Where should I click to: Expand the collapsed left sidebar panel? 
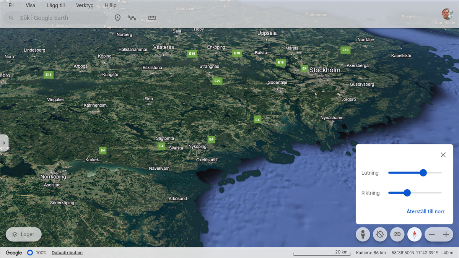click(x=5, y=142)
